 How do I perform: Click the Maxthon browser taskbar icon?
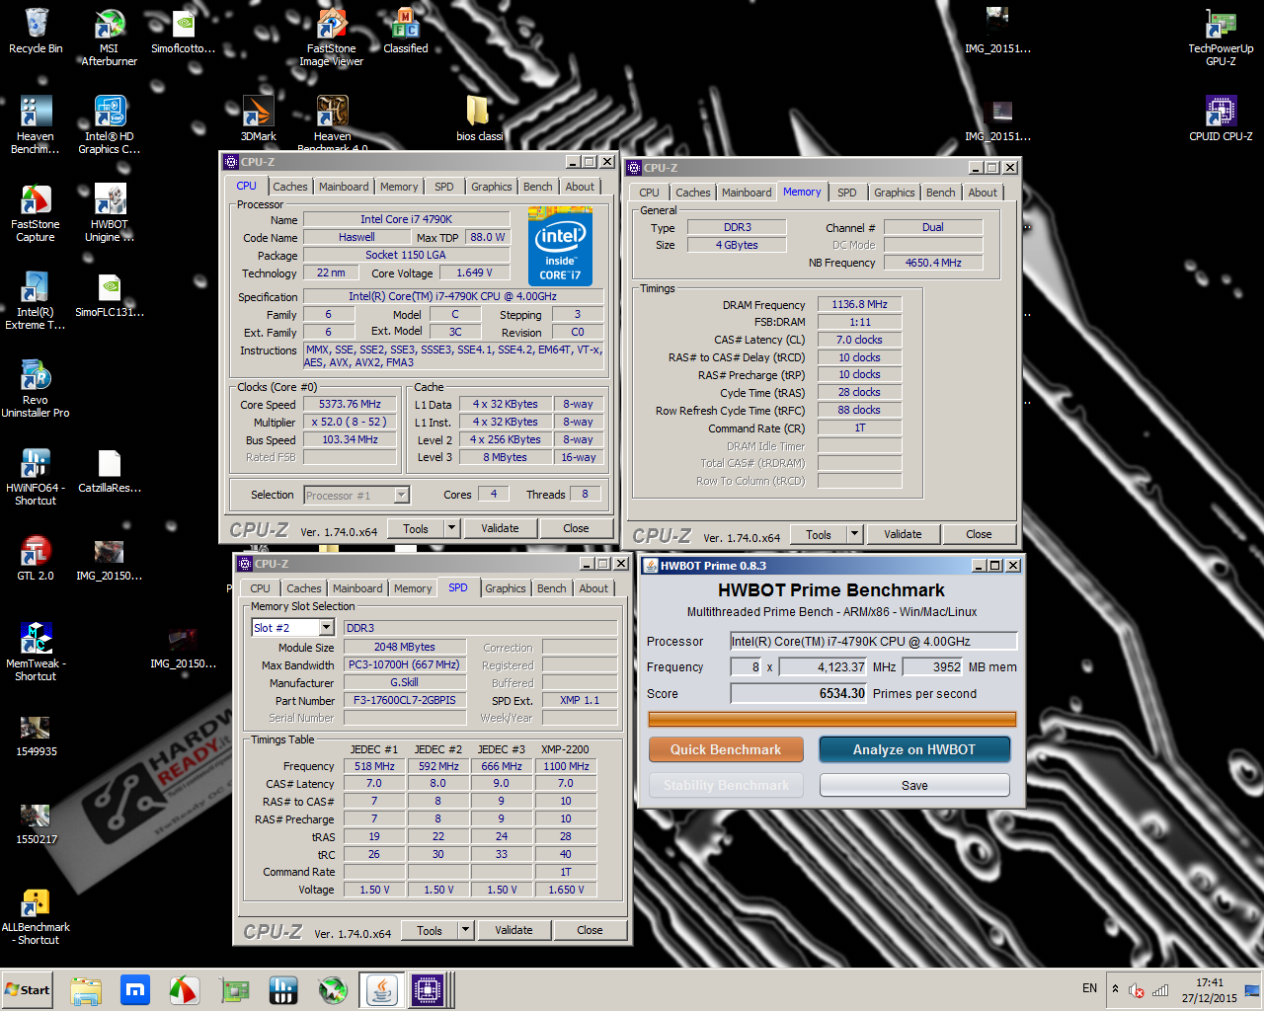click(x=135, y=989)
